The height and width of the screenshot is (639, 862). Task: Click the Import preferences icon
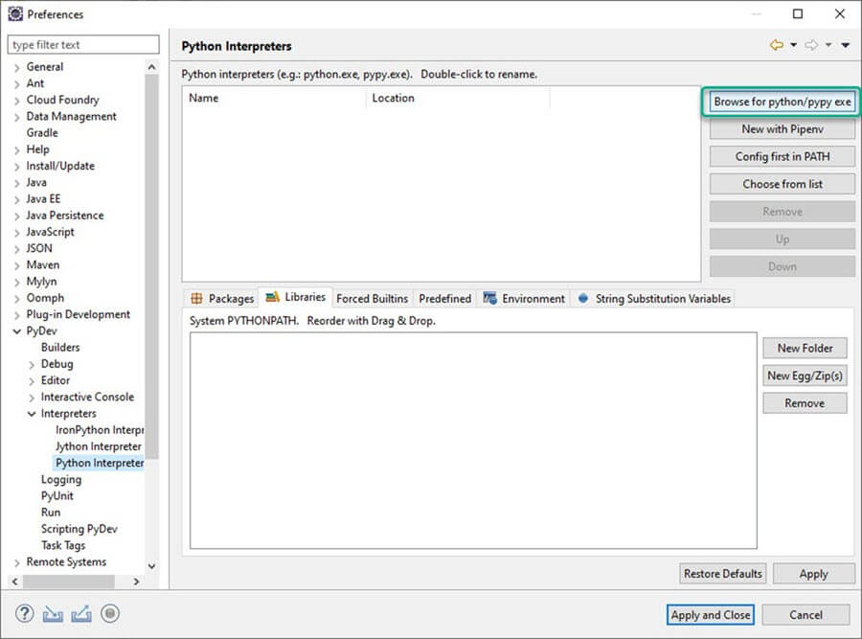(52, 614)
